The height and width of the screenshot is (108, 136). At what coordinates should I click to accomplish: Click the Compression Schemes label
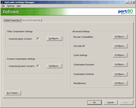pos(84,74)
